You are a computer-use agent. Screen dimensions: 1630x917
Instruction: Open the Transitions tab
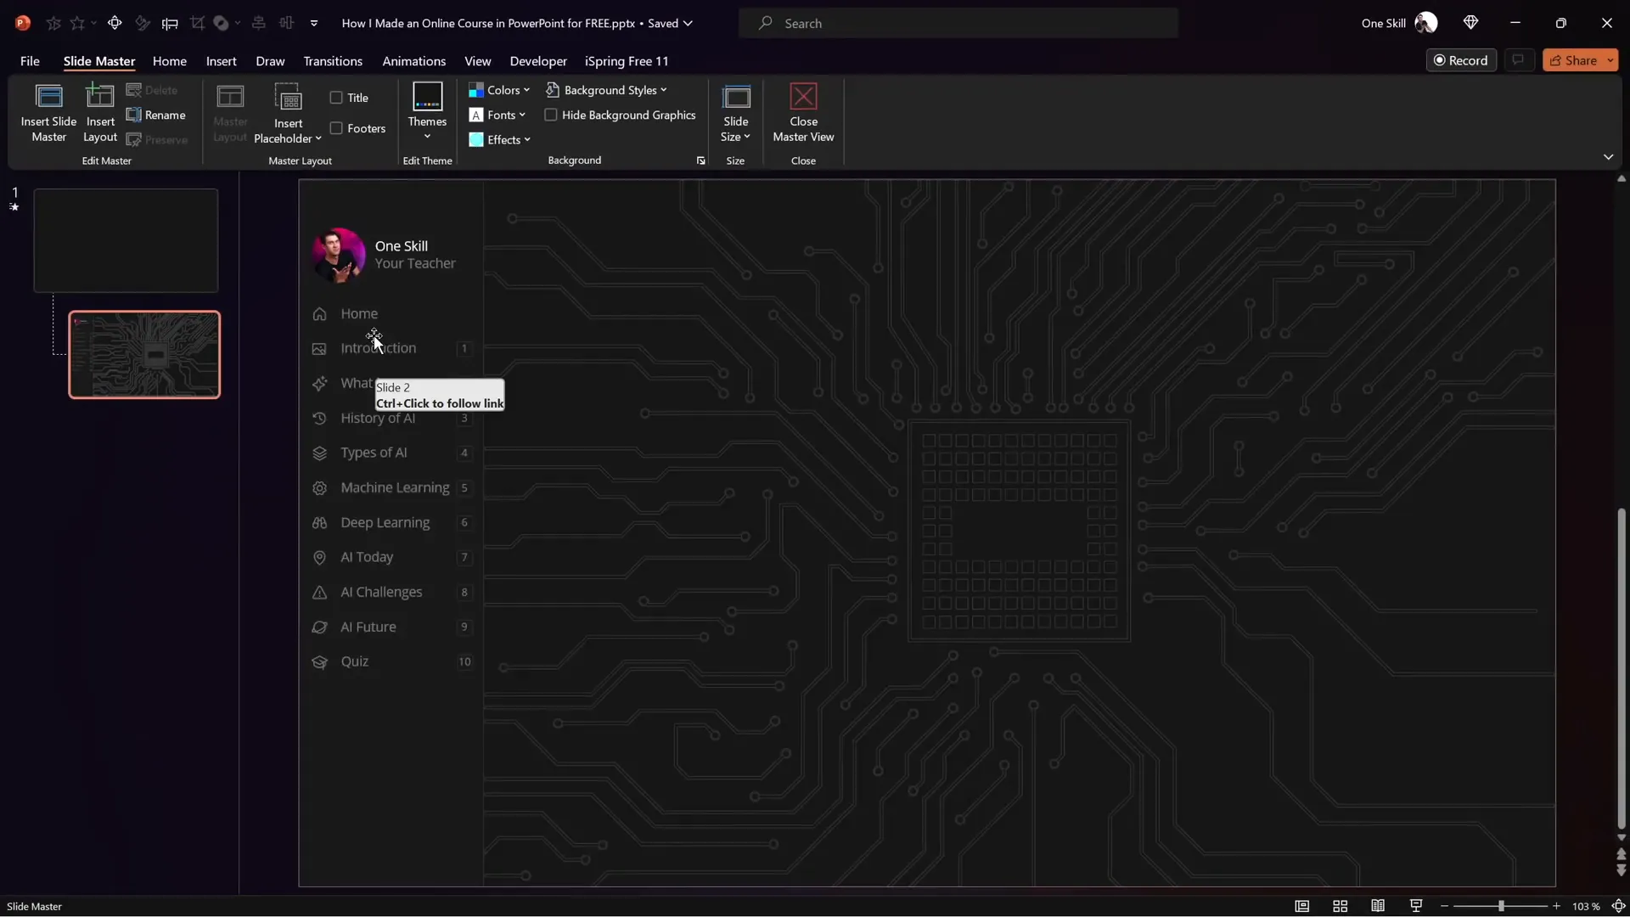tap(333, 61)
